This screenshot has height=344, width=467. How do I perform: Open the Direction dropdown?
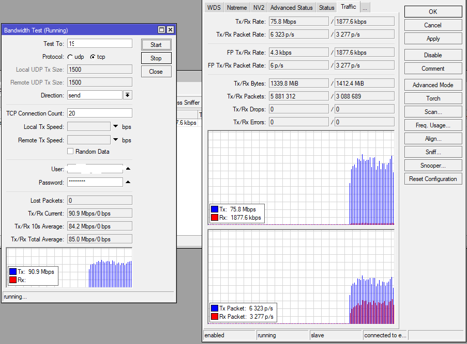point(127,95)
